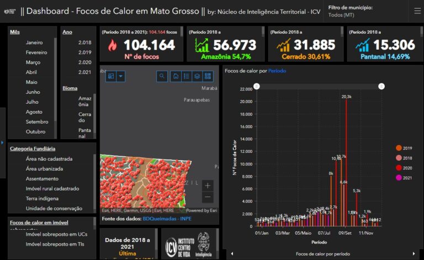Screen dimensions: 424x260
Task: Open the map search magnifier
Action: pyautogui.click(x=162, y=76)
